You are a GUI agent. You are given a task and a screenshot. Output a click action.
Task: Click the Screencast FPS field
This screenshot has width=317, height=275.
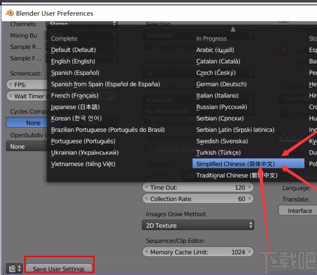(27, 84)
